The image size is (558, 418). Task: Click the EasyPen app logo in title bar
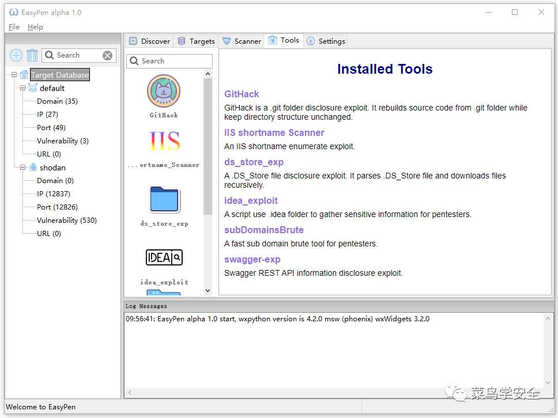pyautogui.click(x=13, y=13)
